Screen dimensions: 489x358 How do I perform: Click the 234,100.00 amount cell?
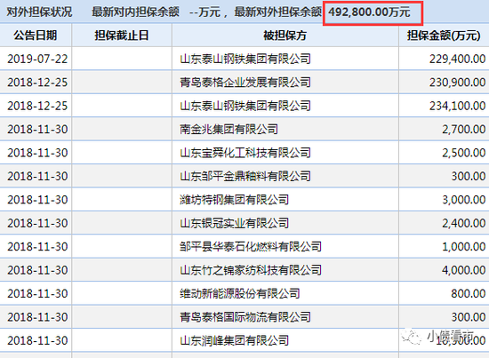[457, 106]
